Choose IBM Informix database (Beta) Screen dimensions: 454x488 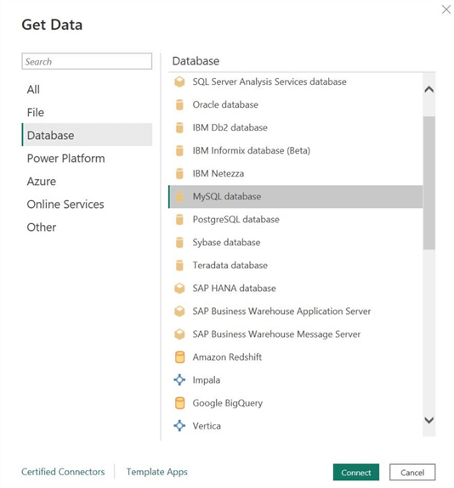point(296,150)
